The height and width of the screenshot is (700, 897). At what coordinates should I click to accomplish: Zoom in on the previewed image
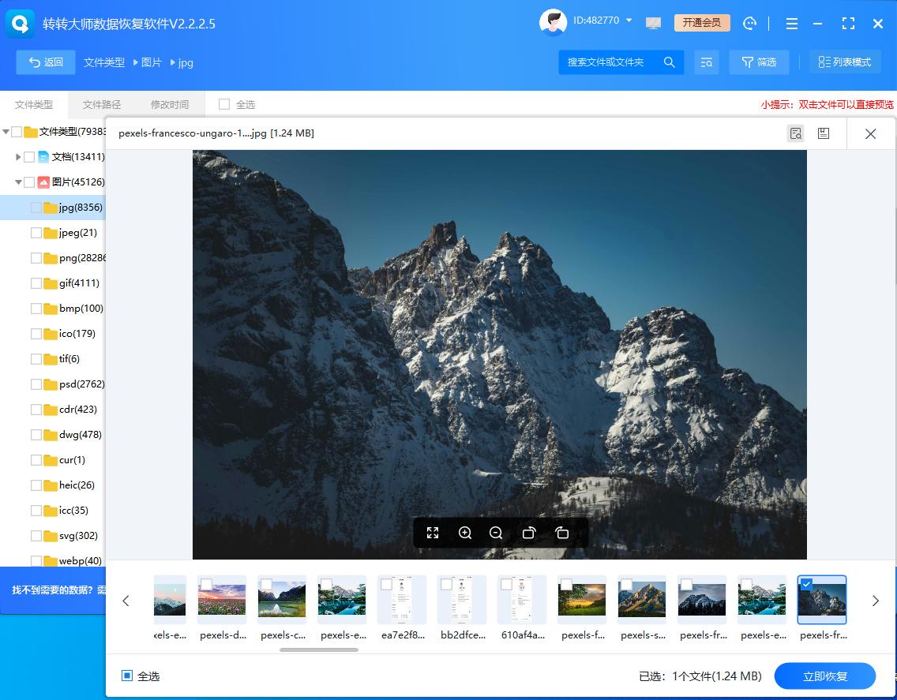[465, 533]
